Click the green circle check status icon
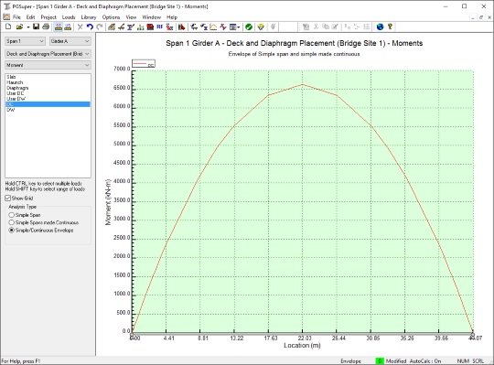 click(249, 27)
